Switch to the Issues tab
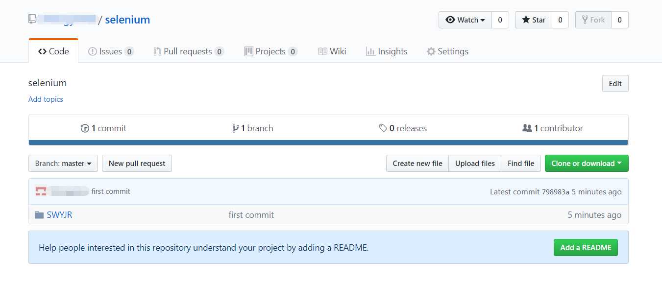 (111, 51)
